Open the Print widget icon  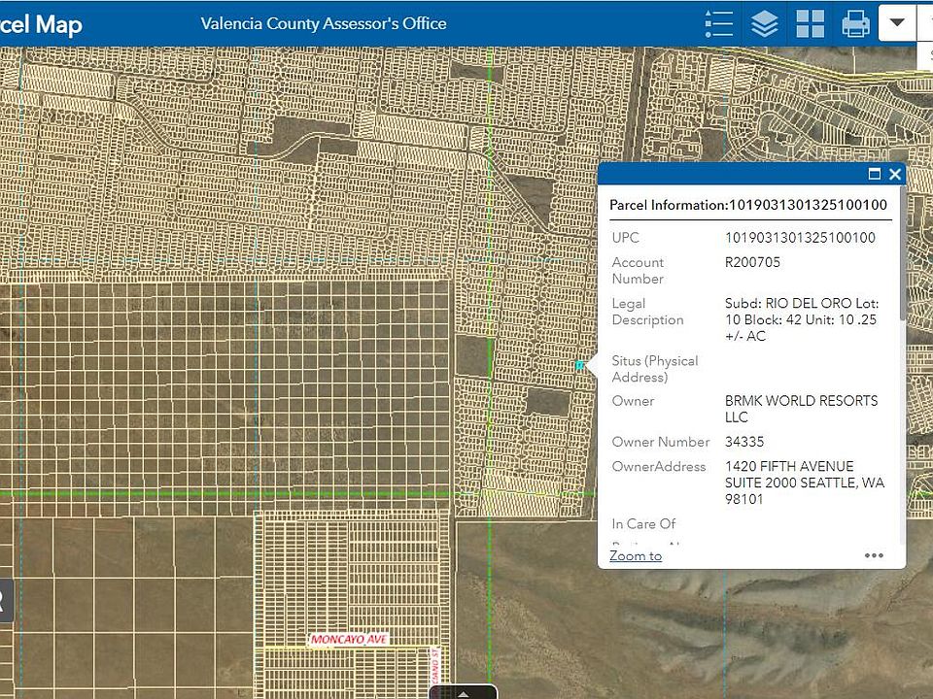click(855, 23)
